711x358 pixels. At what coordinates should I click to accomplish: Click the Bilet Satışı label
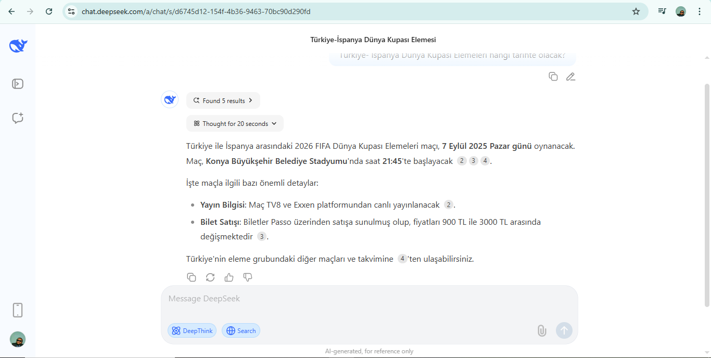221,222
